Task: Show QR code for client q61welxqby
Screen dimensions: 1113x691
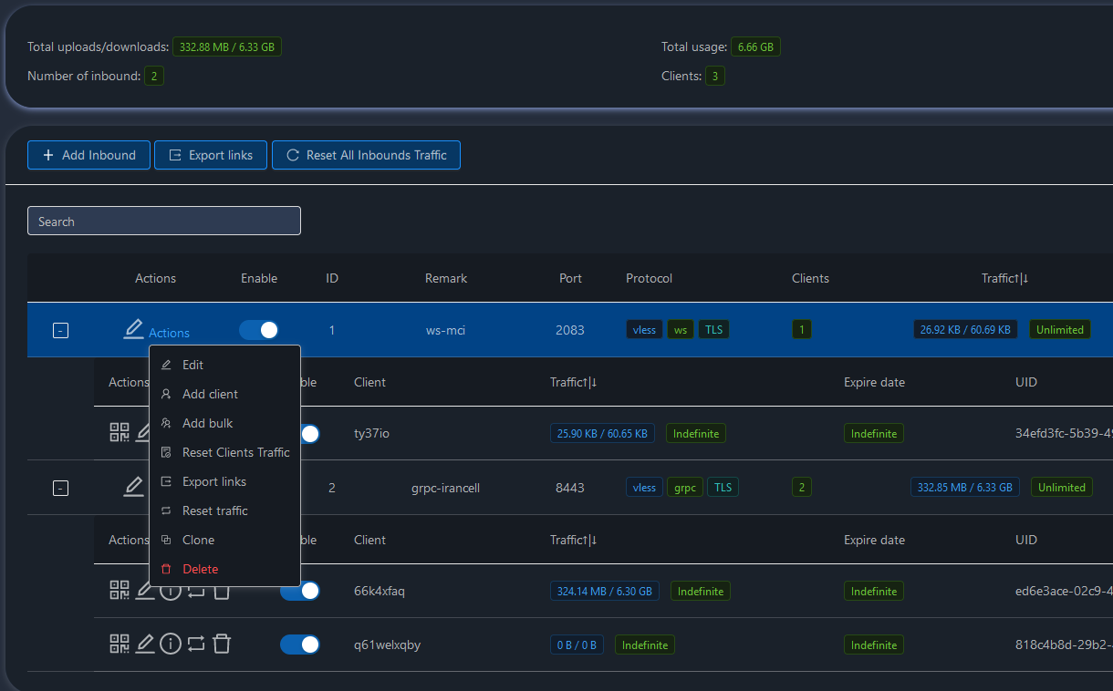Action: click(x=120, y=645)
